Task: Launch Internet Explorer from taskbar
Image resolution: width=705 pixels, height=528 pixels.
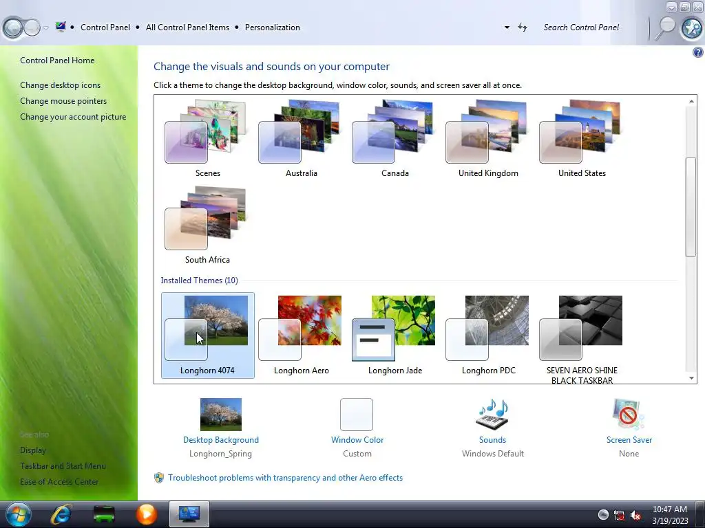Action: [61, 514]
